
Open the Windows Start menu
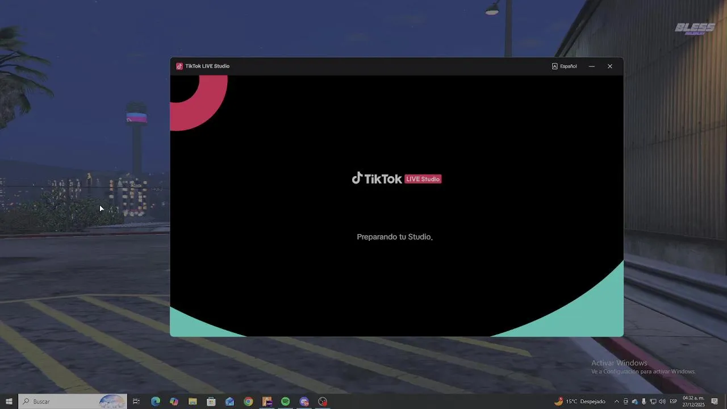pyautogui.click(x=9, y=402)
